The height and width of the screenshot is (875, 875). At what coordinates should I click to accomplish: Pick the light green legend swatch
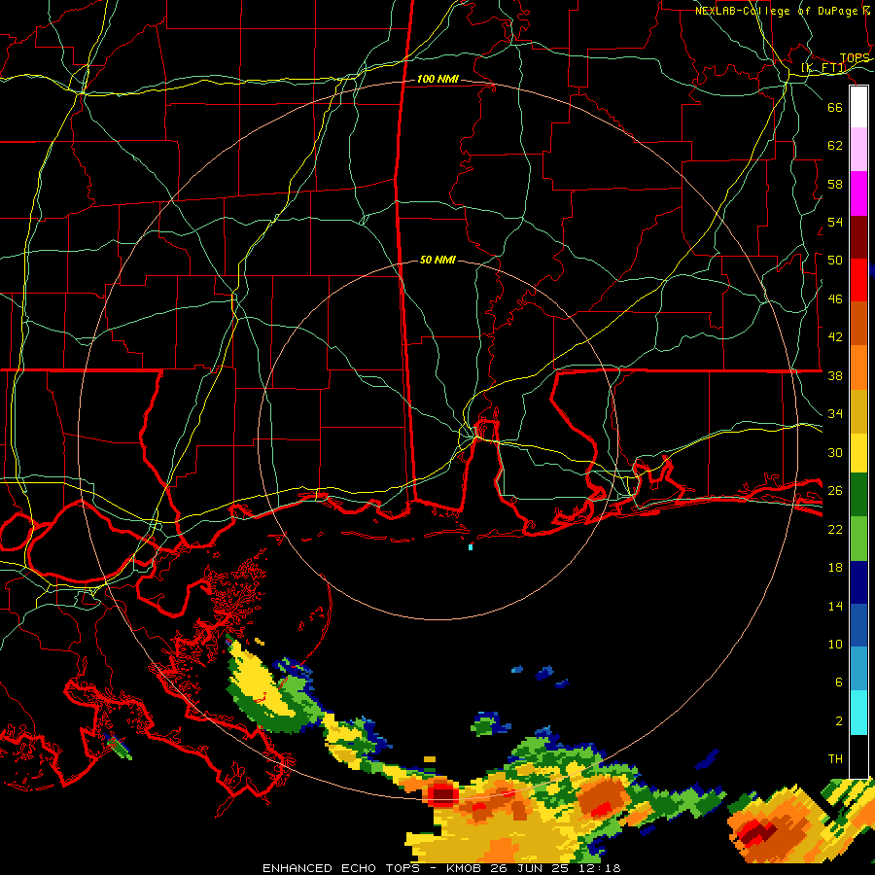[858, 539]
